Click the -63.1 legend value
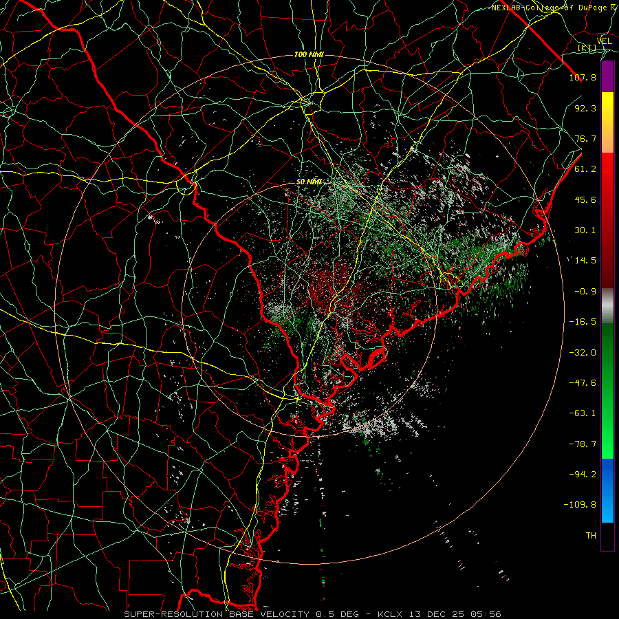619x619 pixels. (583, 413)
